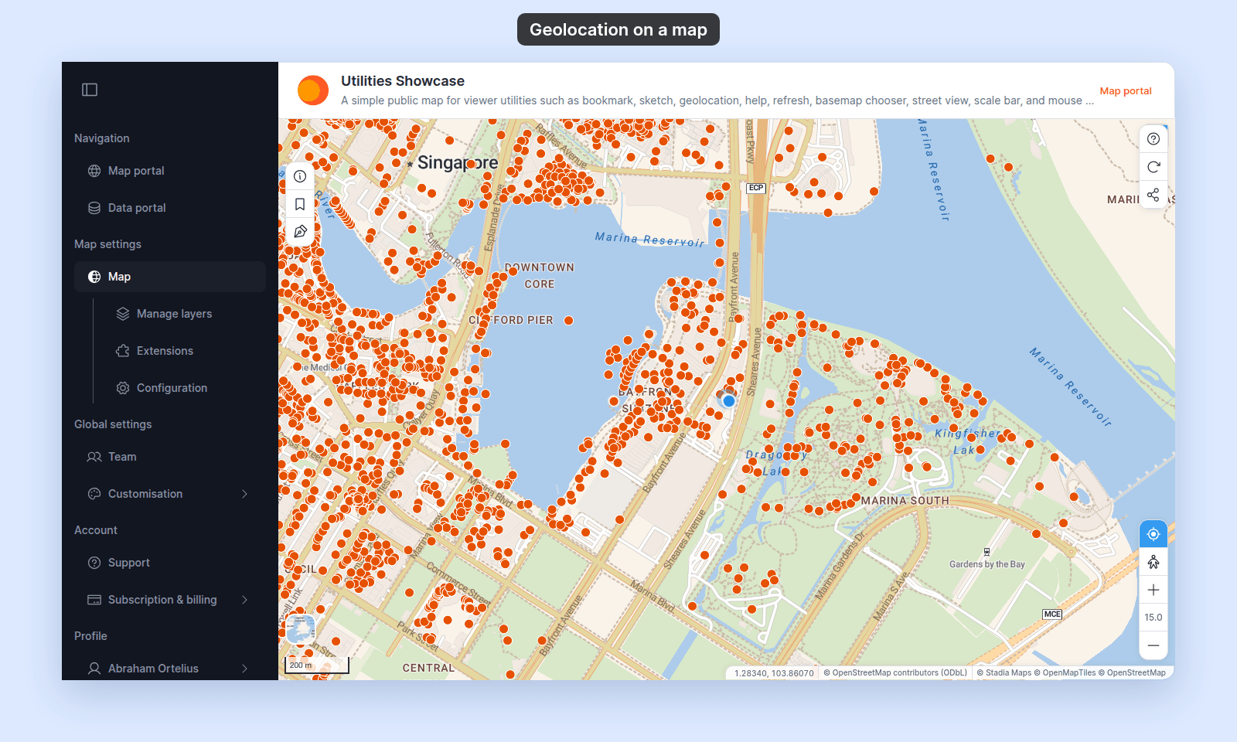Open Data portal in the sidebar
1237x742 pixels.
pyautogui.click(x=170, y=208)
